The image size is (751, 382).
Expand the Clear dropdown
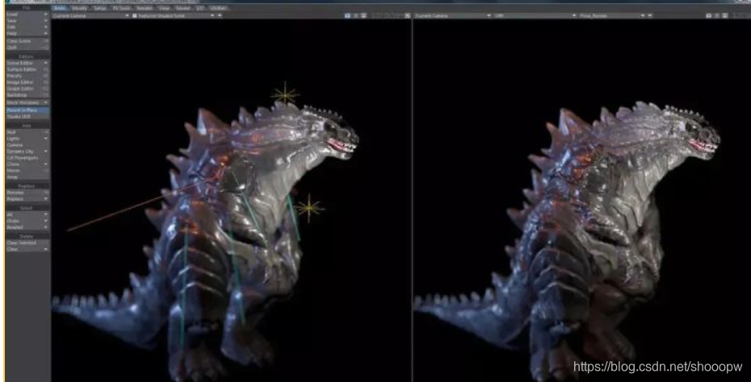click(27, 249)
